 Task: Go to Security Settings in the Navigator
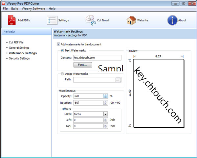point(19,58)
